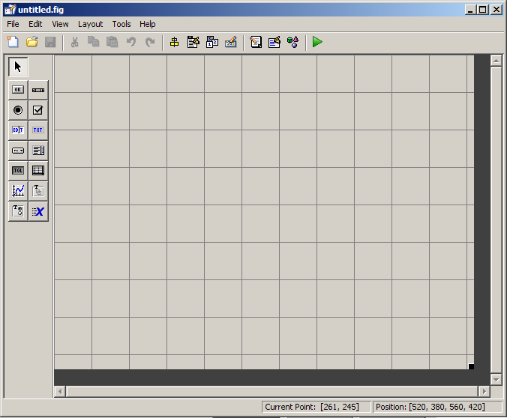Screen dimensions: 507x418
Task: Click the vertical scrollbar down arrow
Action: (496, 380)
